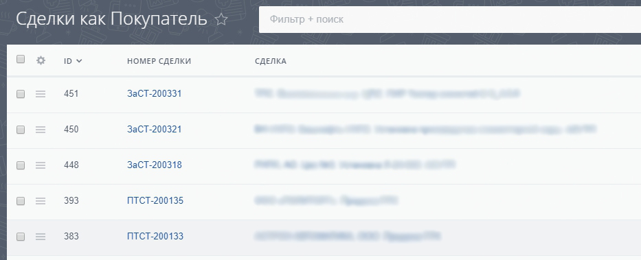Screen dimensions: 641x260
Task: Sort by НОМЕР СДЕЛКИ column header
Action: click(159, 61)
